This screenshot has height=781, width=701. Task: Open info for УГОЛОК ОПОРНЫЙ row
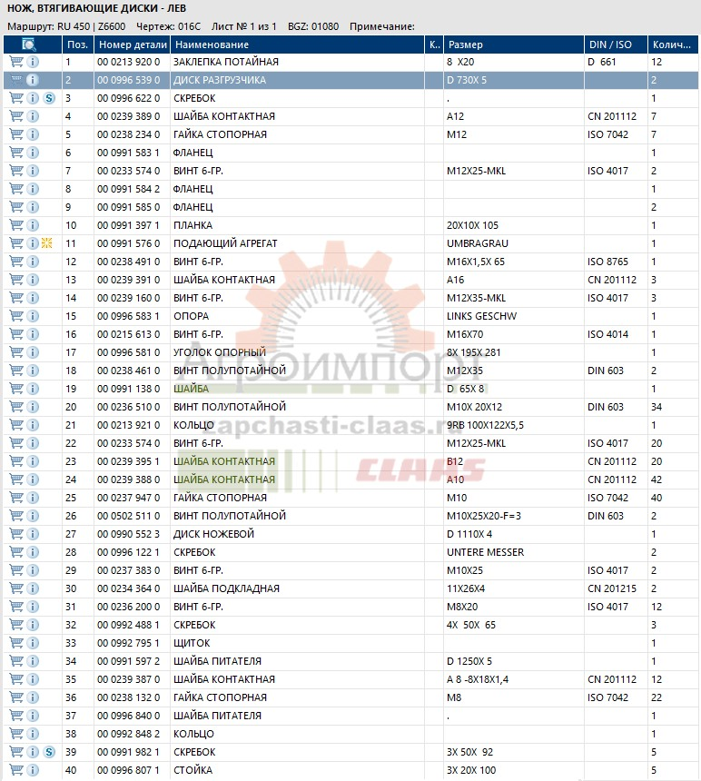(x=33, y=352)
